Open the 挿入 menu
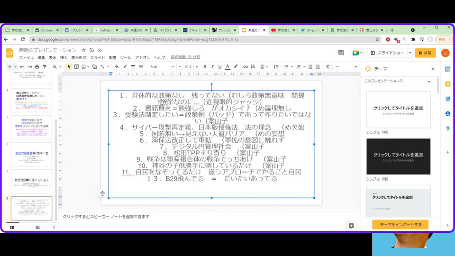This screenshot has height=256, width=455. (x=64, y=57)
